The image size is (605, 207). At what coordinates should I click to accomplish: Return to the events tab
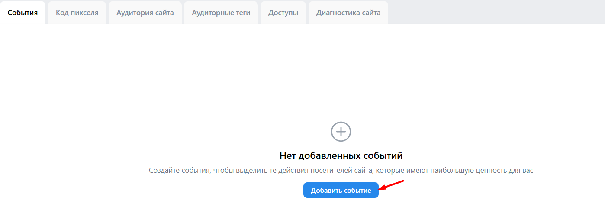23,13
